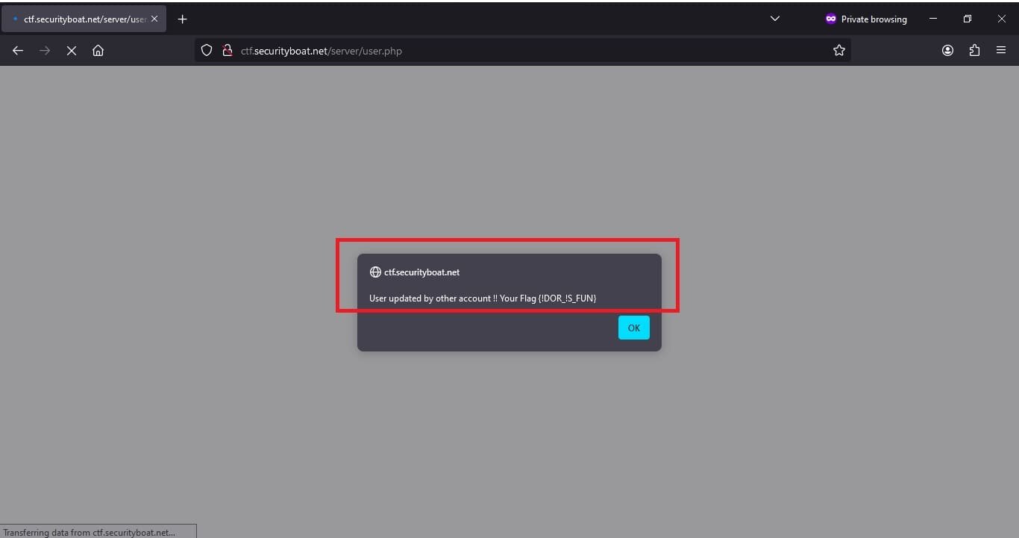This screenshot has height=538, width=1019.
Task: Focus the address bar URL field
Action: click(522, 51)
